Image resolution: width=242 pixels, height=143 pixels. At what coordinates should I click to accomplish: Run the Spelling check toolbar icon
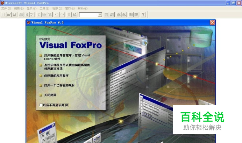[32, 15]
